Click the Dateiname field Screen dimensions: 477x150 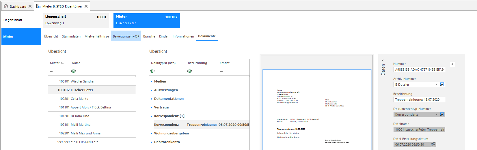click(419, 130)
